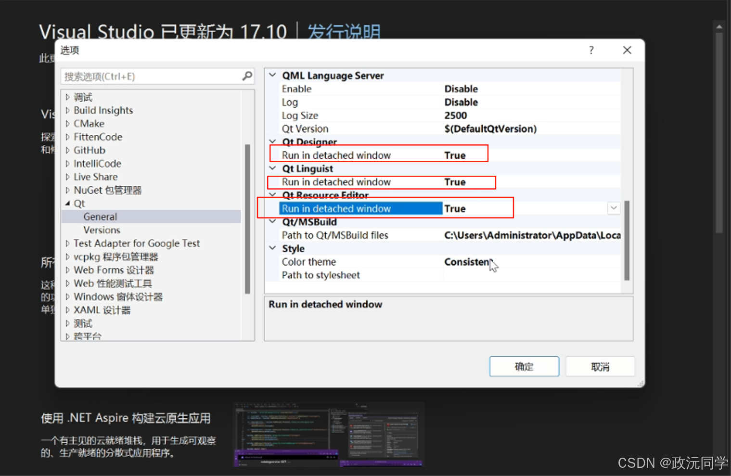Viewport: 731px width, 476px height.
Task: Expand the Live Share node
Action: 67,177
